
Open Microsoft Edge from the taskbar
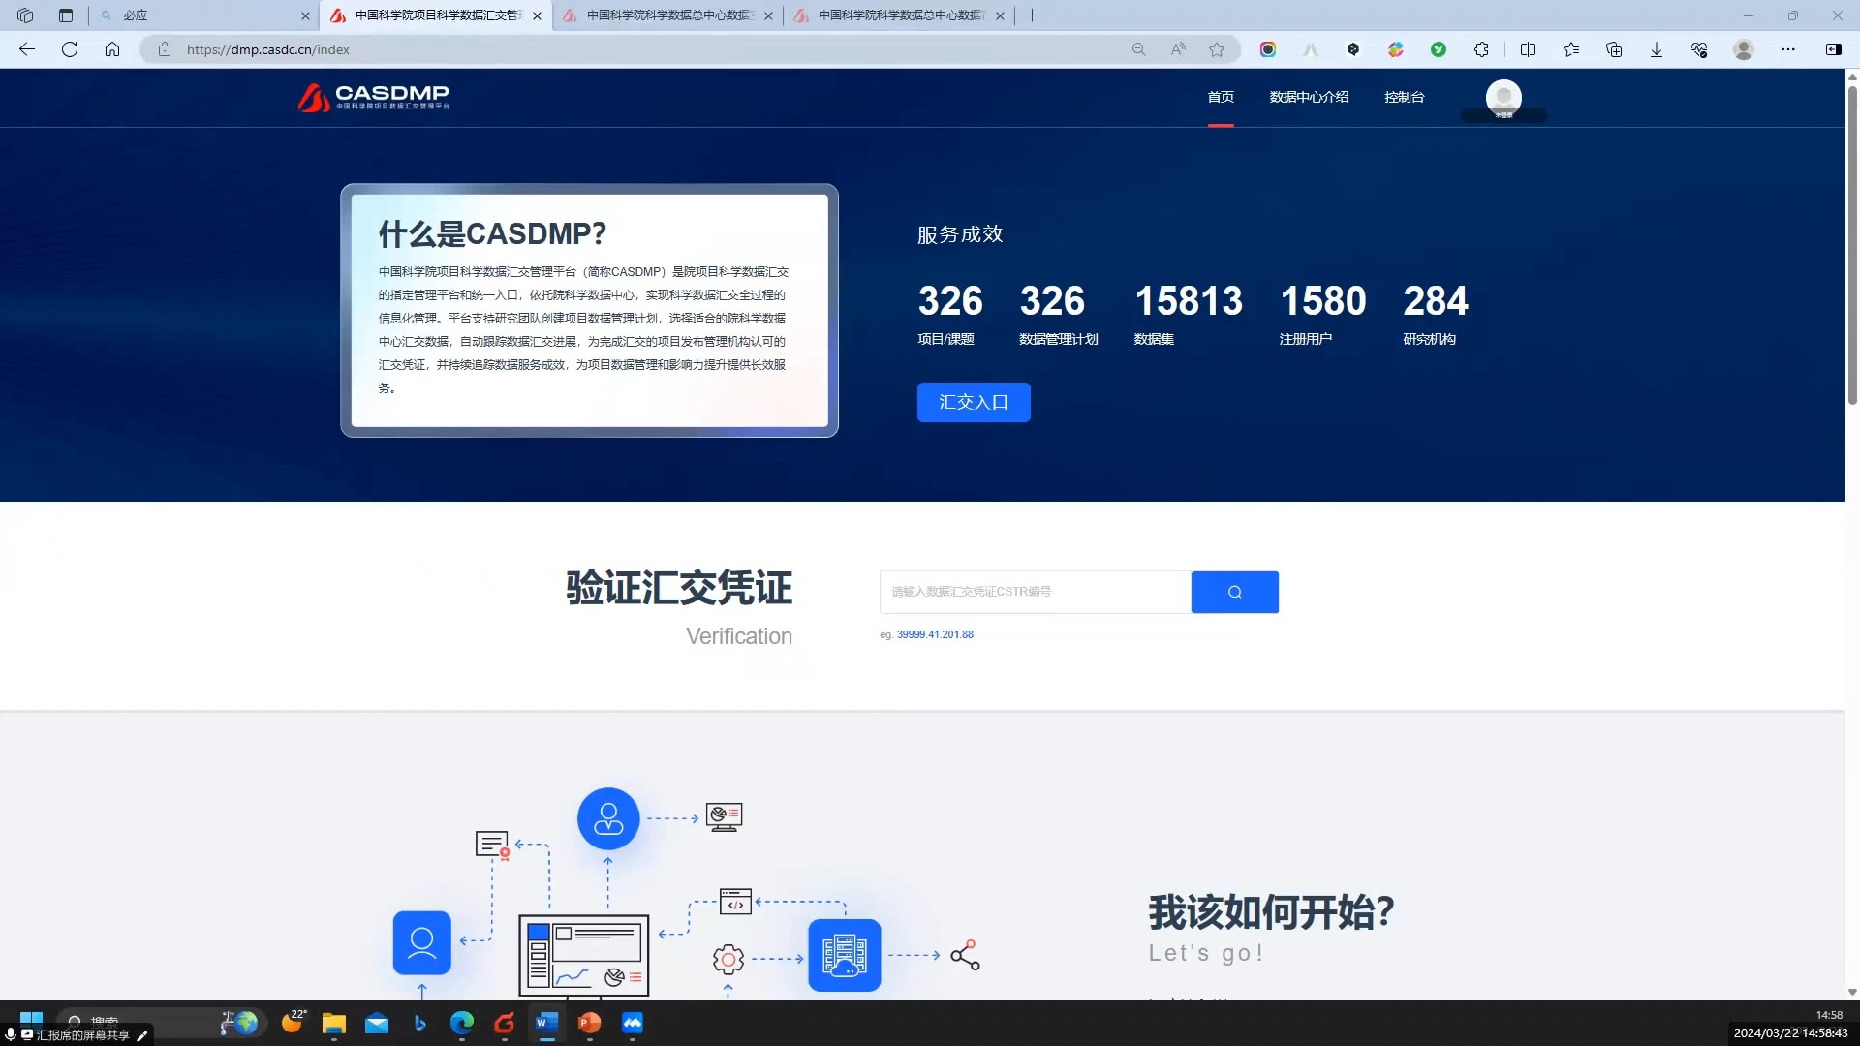pyautogui.click(x=462, y=1023)
